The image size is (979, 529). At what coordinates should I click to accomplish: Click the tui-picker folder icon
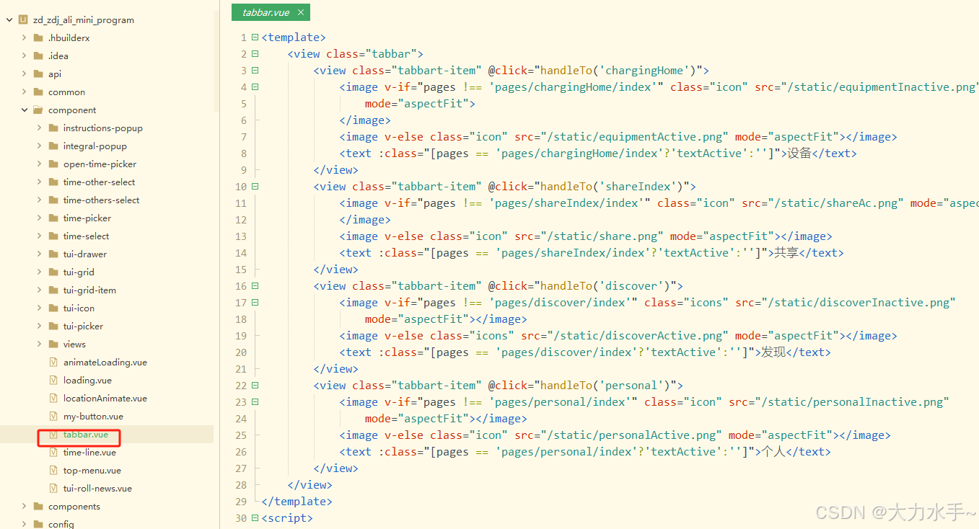coord(53,326)
